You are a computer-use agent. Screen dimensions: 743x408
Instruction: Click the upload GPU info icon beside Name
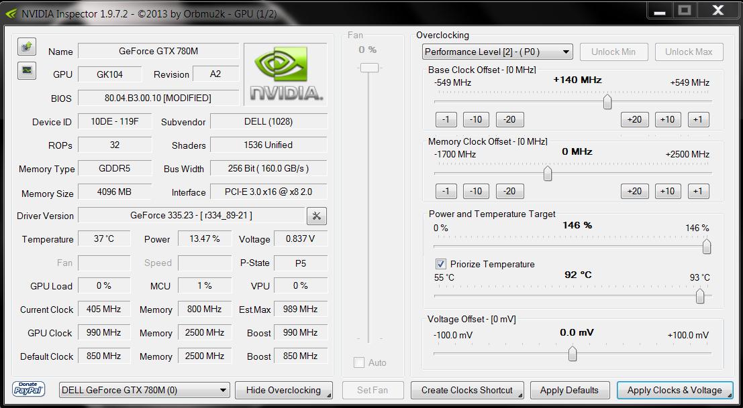pos(27,46)
